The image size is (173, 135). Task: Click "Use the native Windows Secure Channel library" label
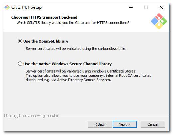pyautogui.click(x=67, y=64)
